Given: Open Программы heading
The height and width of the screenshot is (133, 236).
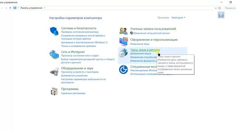Looking at the screenshot, I should [70, 89].
